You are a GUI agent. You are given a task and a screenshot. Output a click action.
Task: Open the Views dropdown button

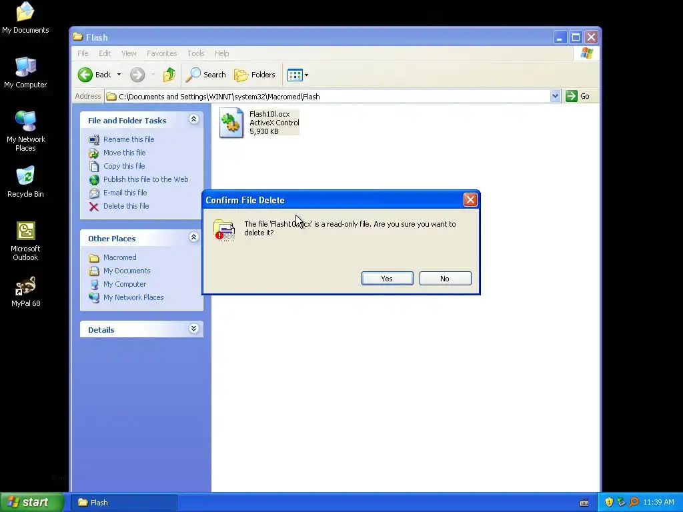298,75
